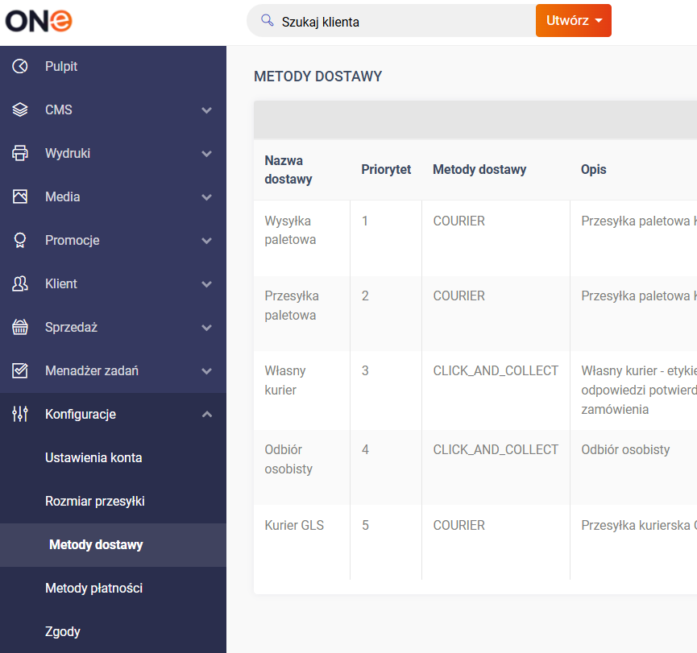Open Rozmiar przesyłki submenu item
The image size is (697, 653).
113,501
